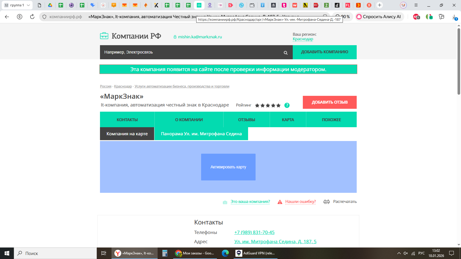
Task: Open 'Это ваша компания?' link
Action: [x=250, y=201]
